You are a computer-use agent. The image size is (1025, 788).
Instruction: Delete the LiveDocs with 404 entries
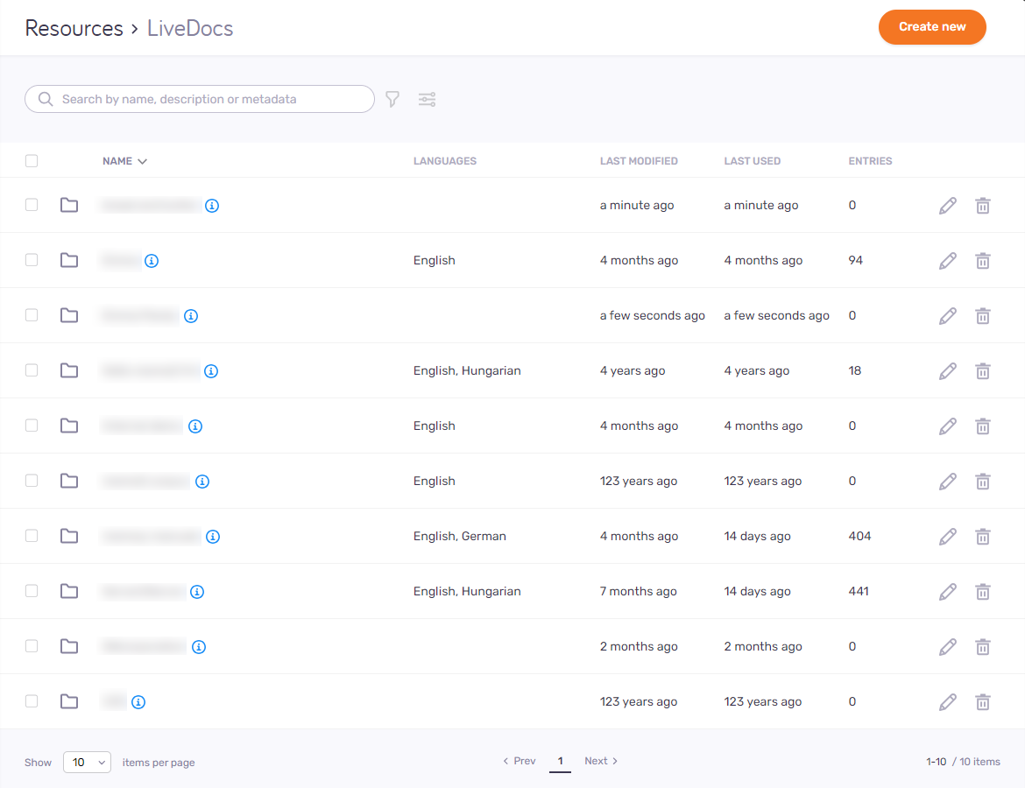point(983,537)
